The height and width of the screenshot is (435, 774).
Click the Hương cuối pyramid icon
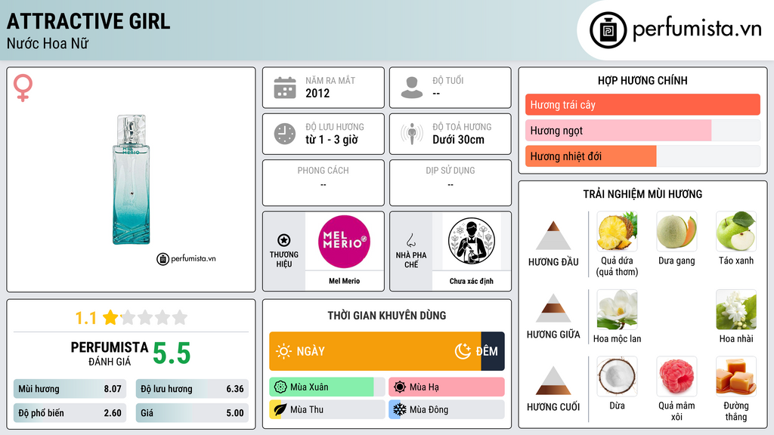pyautogui.click(x=553, y=381)
